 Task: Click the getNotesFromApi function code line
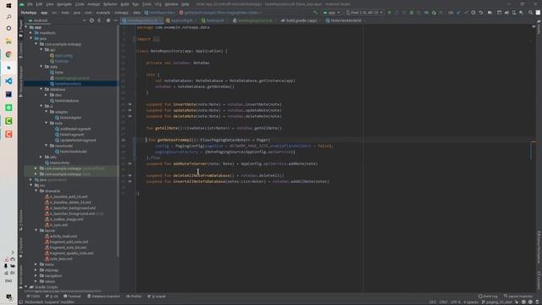209,140
